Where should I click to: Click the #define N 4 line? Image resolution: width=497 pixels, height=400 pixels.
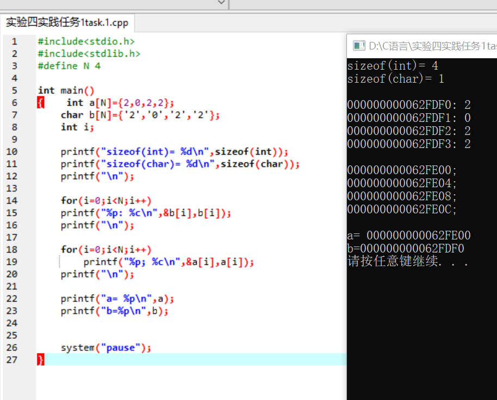tap(69, 66)
